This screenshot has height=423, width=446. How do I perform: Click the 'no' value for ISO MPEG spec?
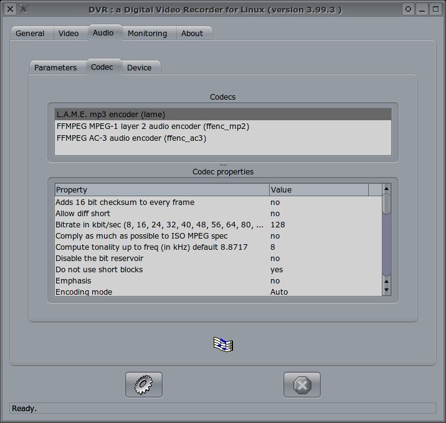(275, 236)
